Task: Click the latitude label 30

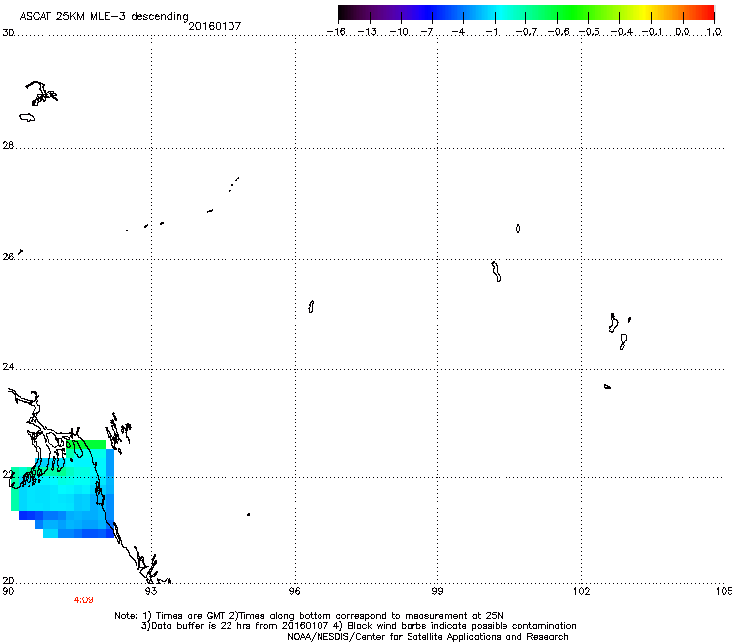Action: (x=8, y=33)
